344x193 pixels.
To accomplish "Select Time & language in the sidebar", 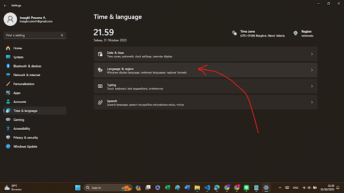I will 35,111.
